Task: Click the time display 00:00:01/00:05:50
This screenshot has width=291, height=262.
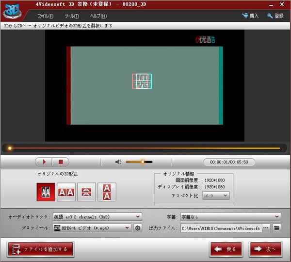Action: pyautogui.click(x=229, y=162)
